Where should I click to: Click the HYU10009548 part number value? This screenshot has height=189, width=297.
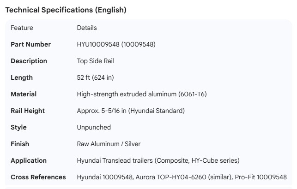[116, 44]
